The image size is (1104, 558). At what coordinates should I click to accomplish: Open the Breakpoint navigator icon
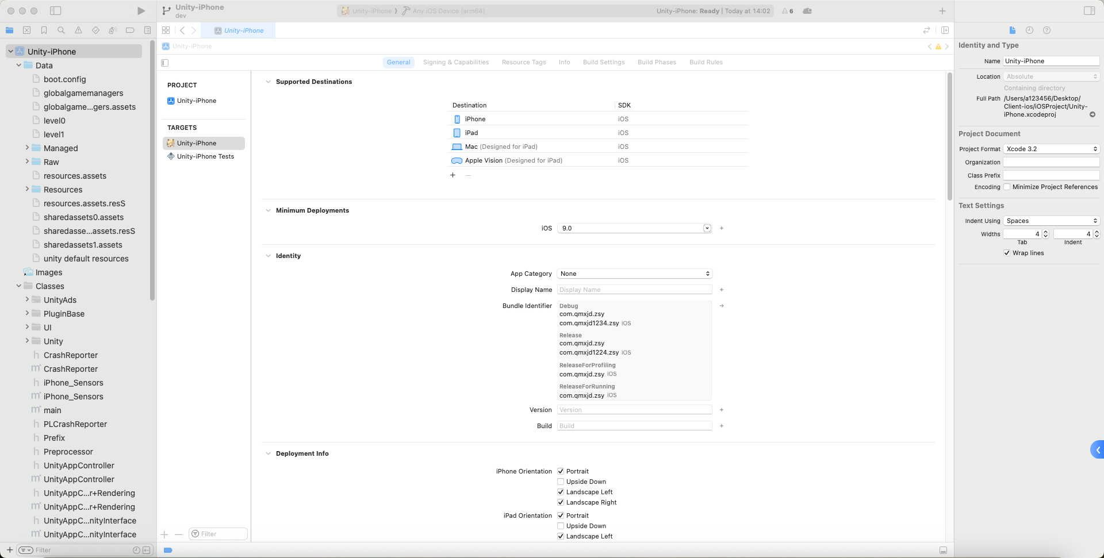(x=130, y=30)
